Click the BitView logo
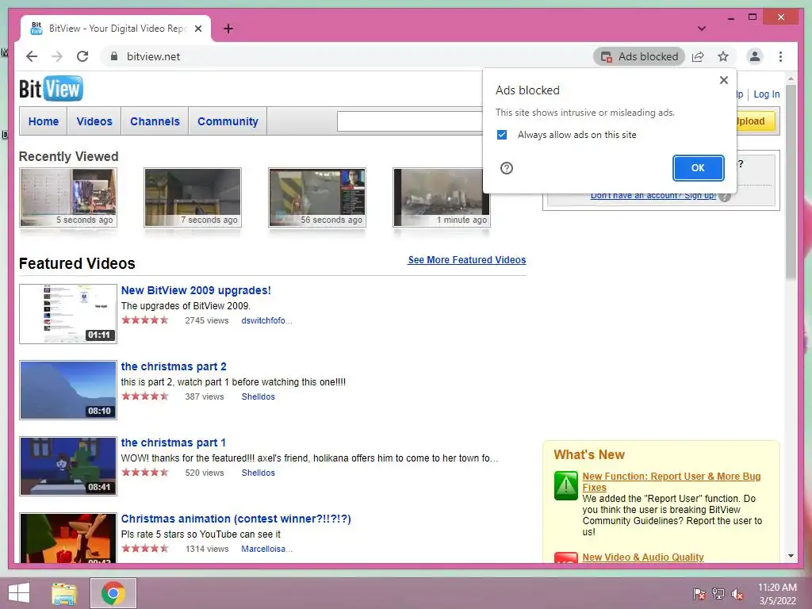The height and width of the screenshot is (609, 812). pos(51,89)
